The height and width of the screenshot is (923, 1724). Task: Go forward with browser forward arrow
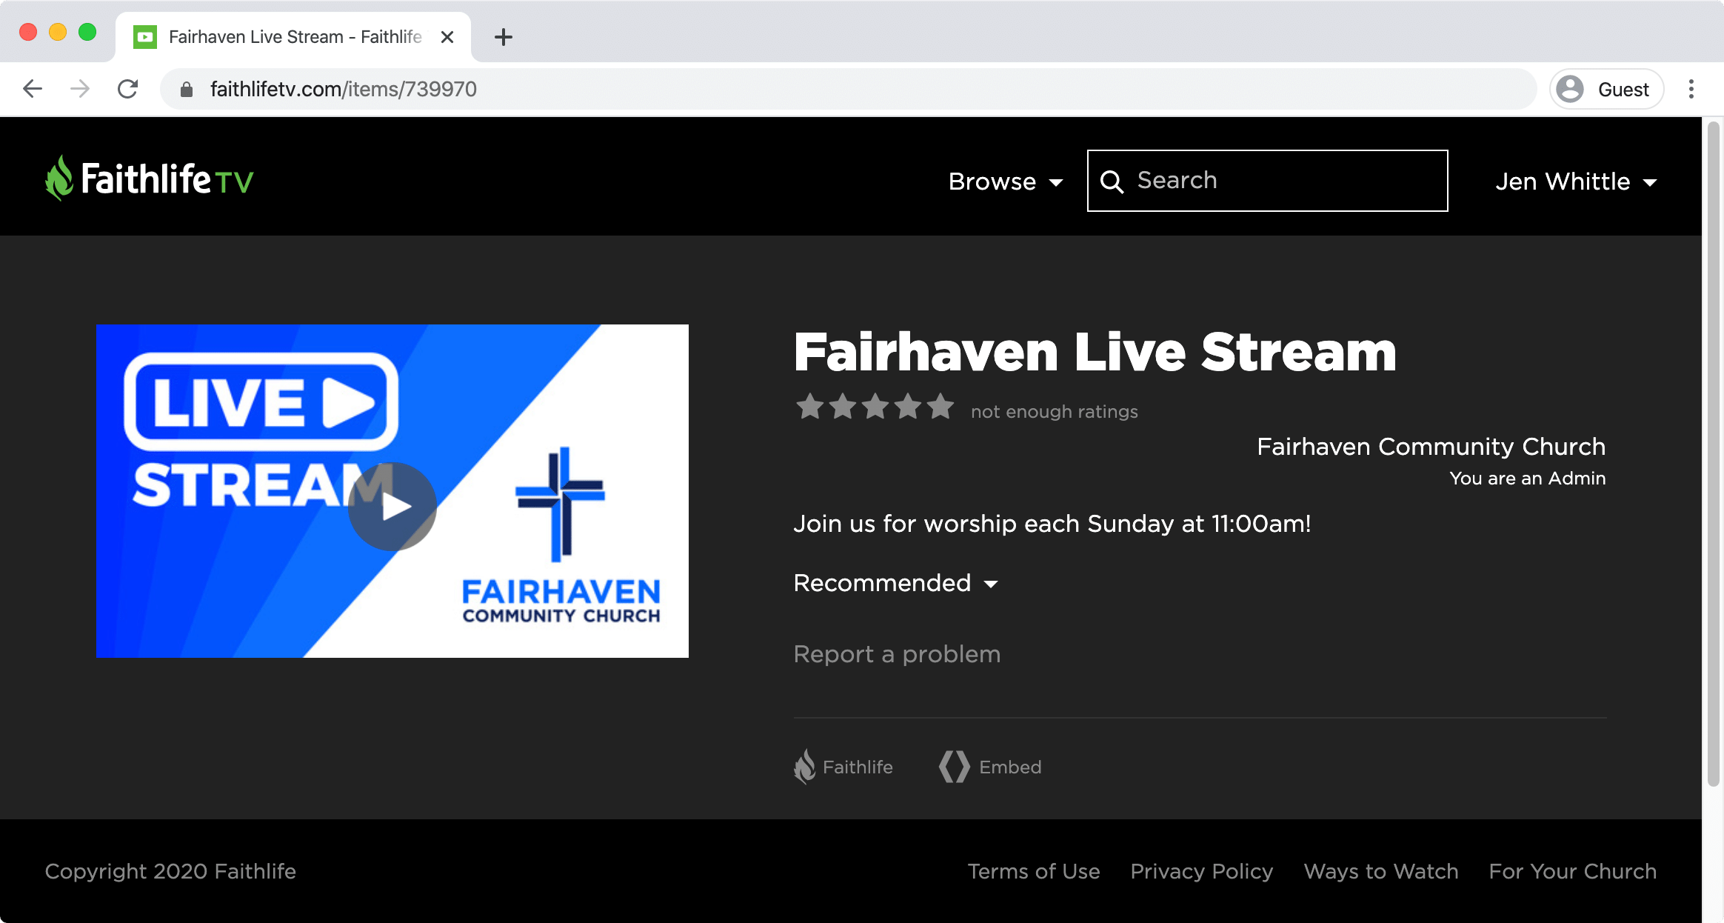(80, 89)
